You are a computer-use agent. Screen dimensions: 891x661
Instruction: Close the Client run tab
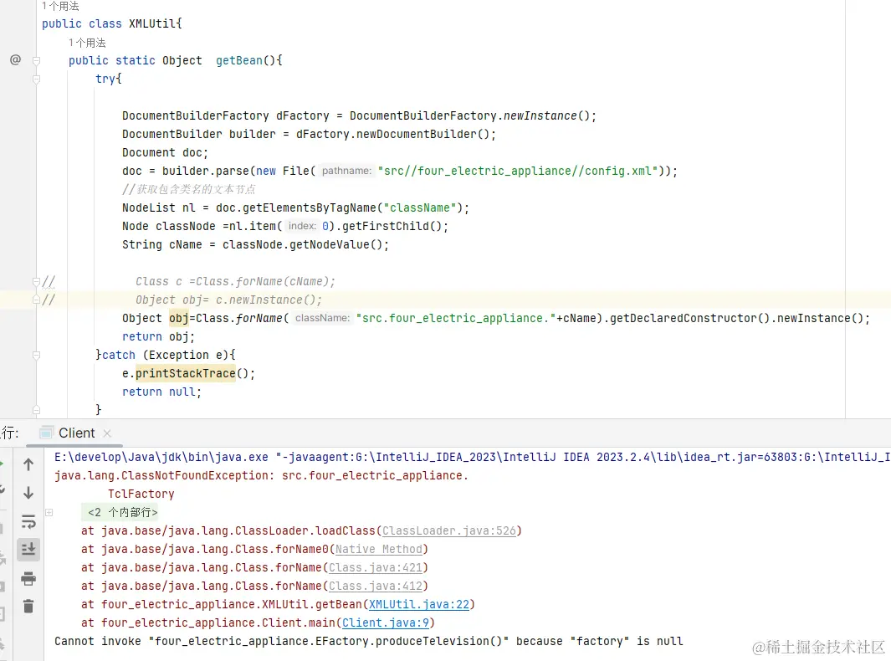pyautogui.click(x=107, y=433)
